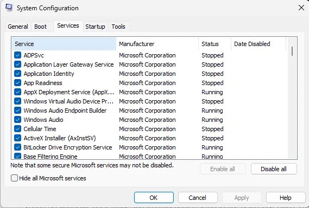Confirm with the OK button

coord(154,198)
